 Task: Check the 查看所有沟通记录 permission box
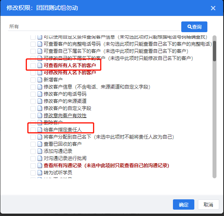(x=33, y=166)
